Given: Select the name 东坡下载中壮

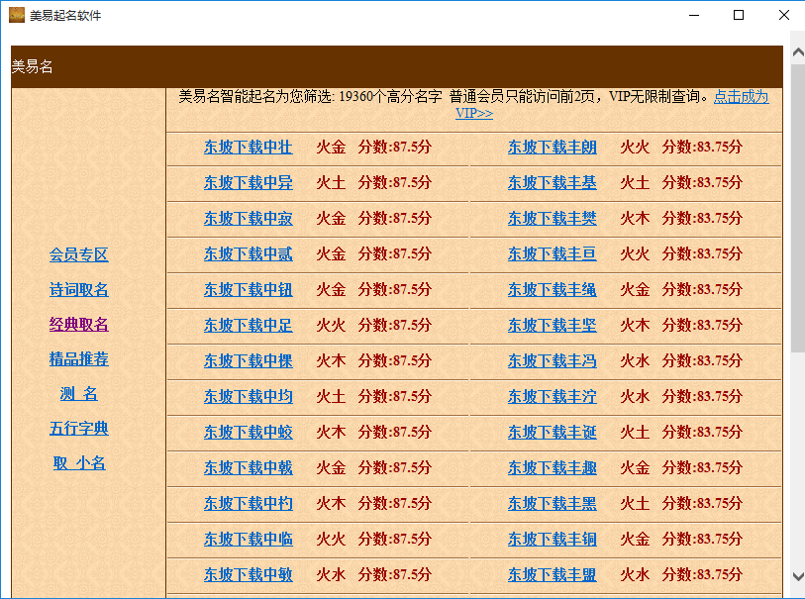Looking at the screenshot, I should [x=247, y=148].
